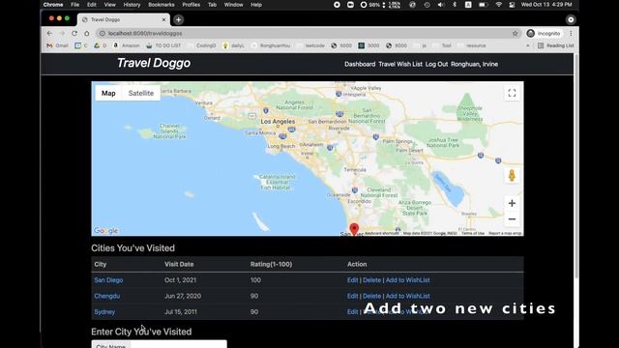Open the San Diego city link
Screen dimensions: 619x348
[108, 280]
